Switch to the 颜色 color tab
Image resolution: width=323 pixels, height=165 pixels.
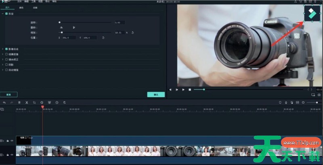coord(21,7)
